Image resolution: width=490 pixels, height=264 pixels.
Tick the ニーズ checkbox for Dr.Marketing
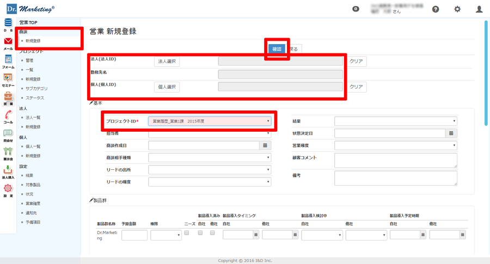pyautogui.click(x=186, y=233)
